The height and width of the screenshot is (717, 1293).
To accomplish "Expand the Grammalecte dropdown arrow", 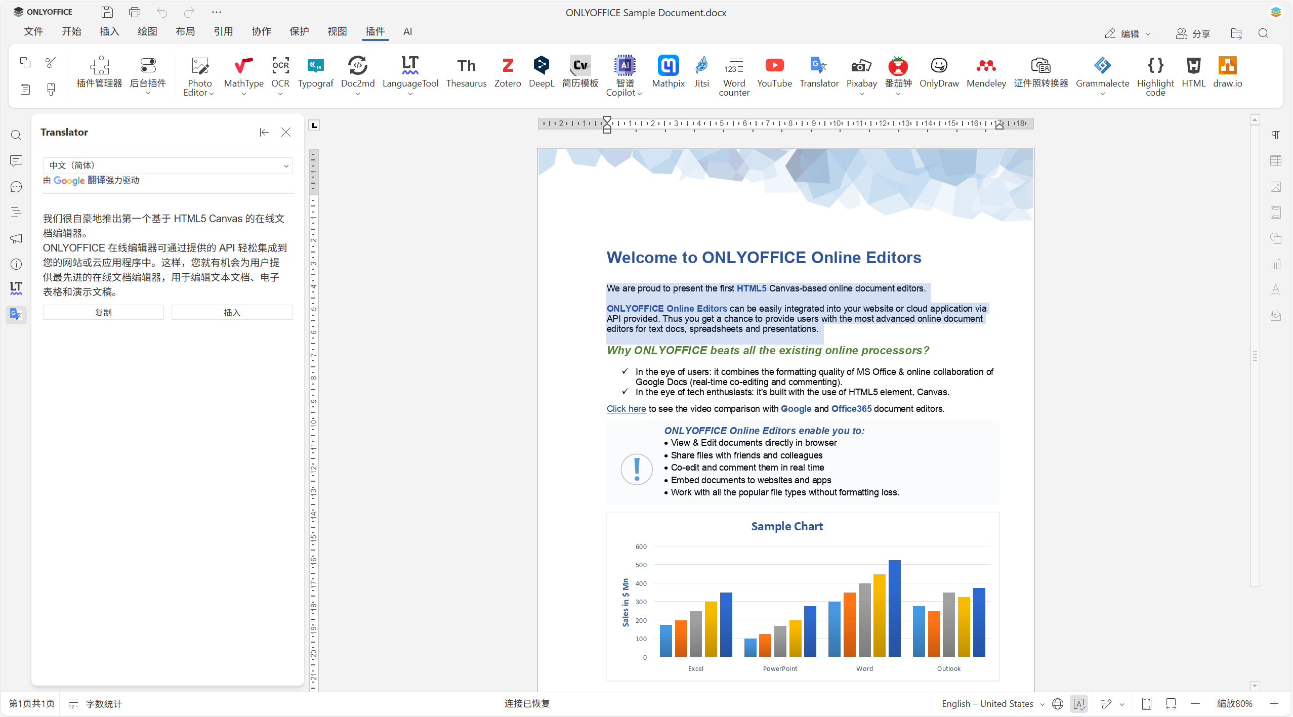I will [1102, 94].
